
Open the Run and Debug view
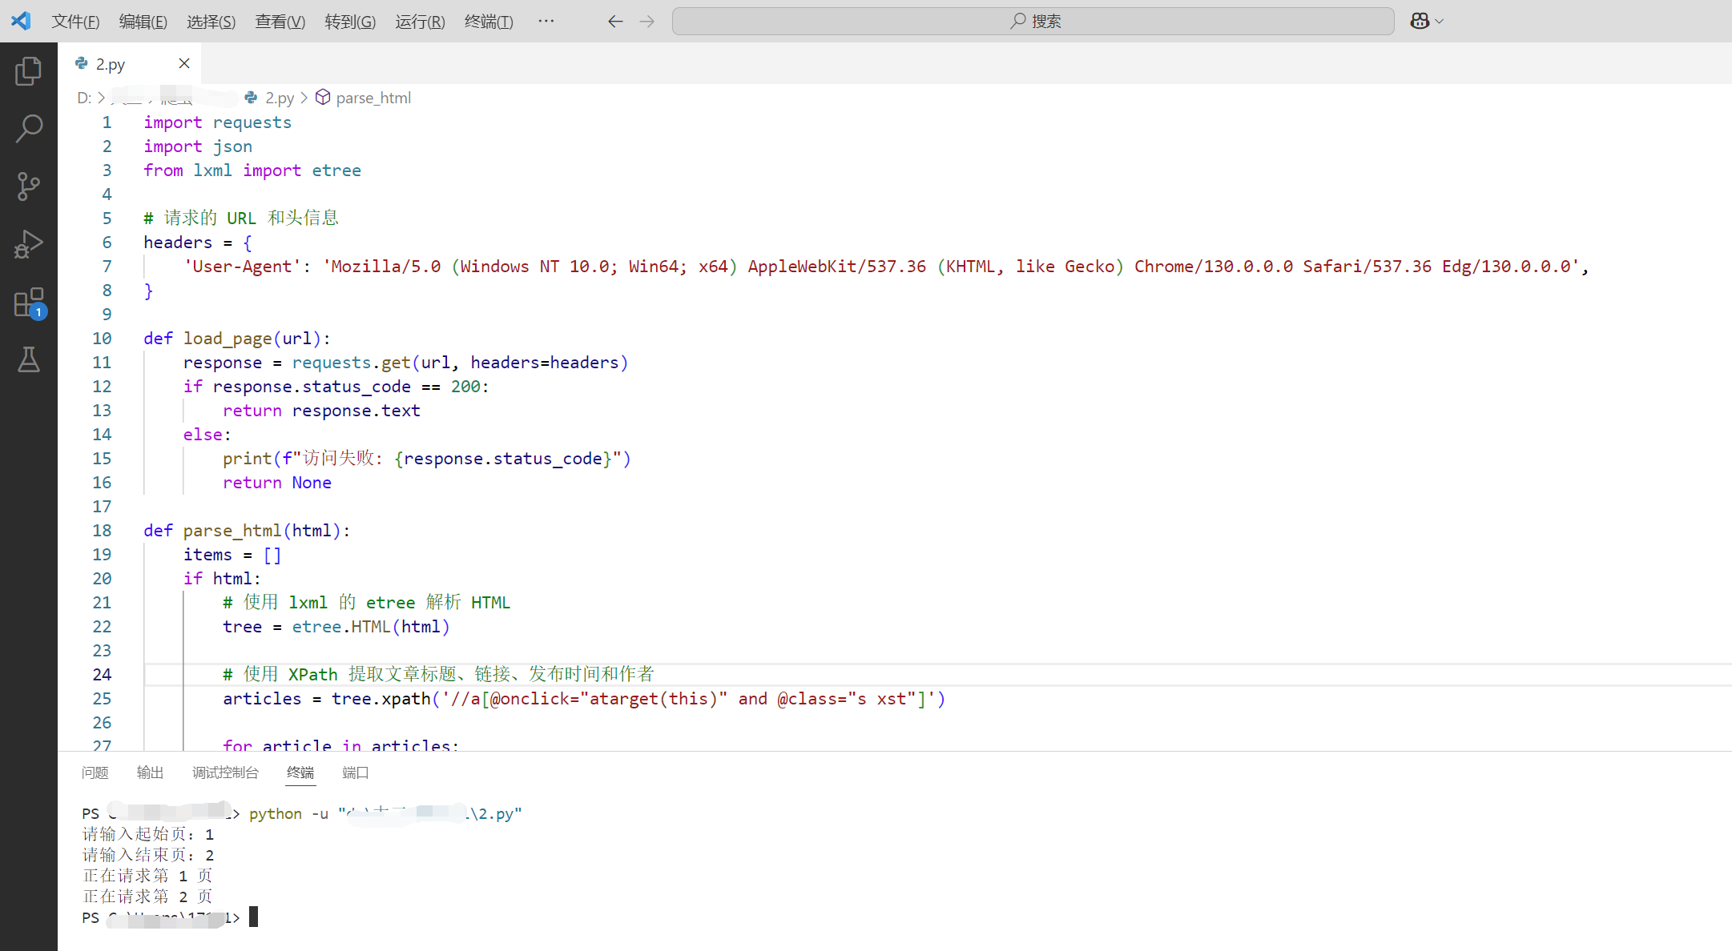29,244
